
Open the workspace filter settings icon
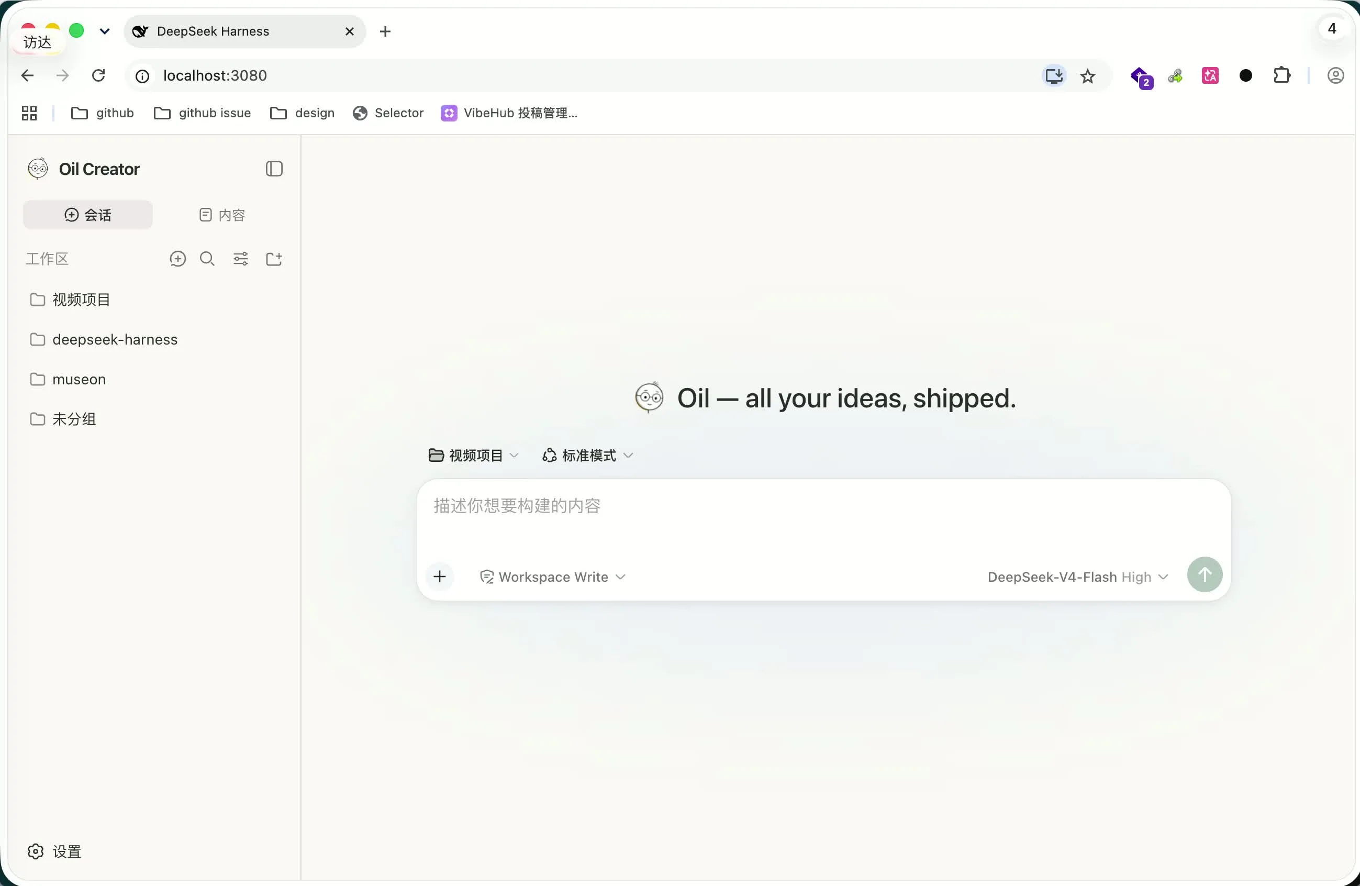[x=241, y=259]
